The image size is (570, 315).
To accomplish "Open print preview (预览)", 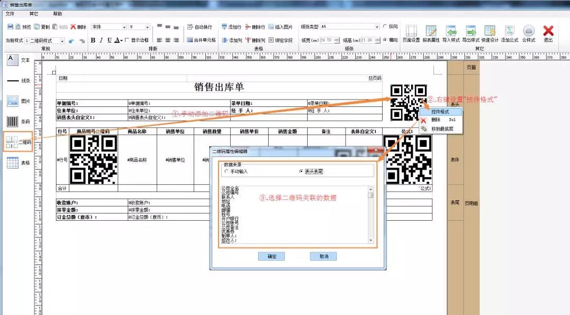I will [23, 27].
